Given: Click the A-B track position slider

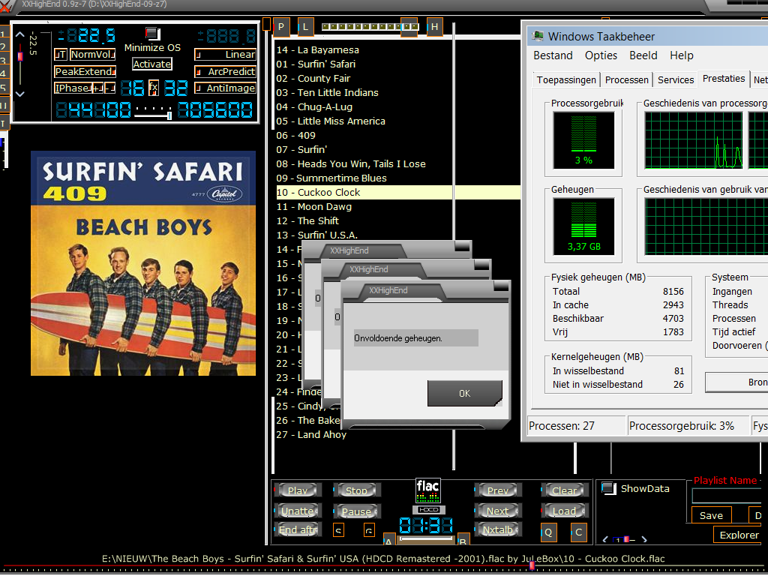Looking at the screenshot, I should pos(426,539).
